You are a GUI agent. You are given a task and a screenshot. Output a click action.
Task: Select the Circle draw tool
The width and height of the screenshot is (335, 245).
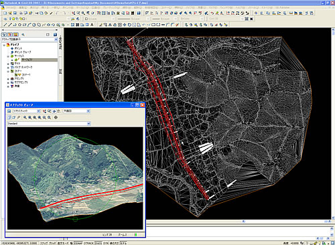click(34, 25)
